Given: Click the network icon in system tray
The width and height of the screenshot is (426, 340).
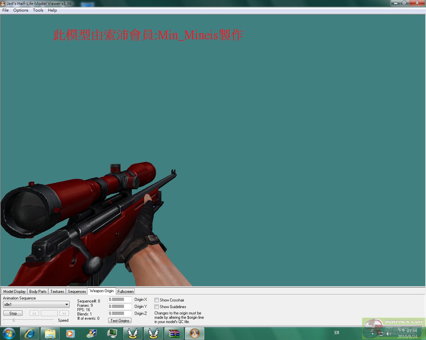Looking at the screenshot, I should (381, 334).
